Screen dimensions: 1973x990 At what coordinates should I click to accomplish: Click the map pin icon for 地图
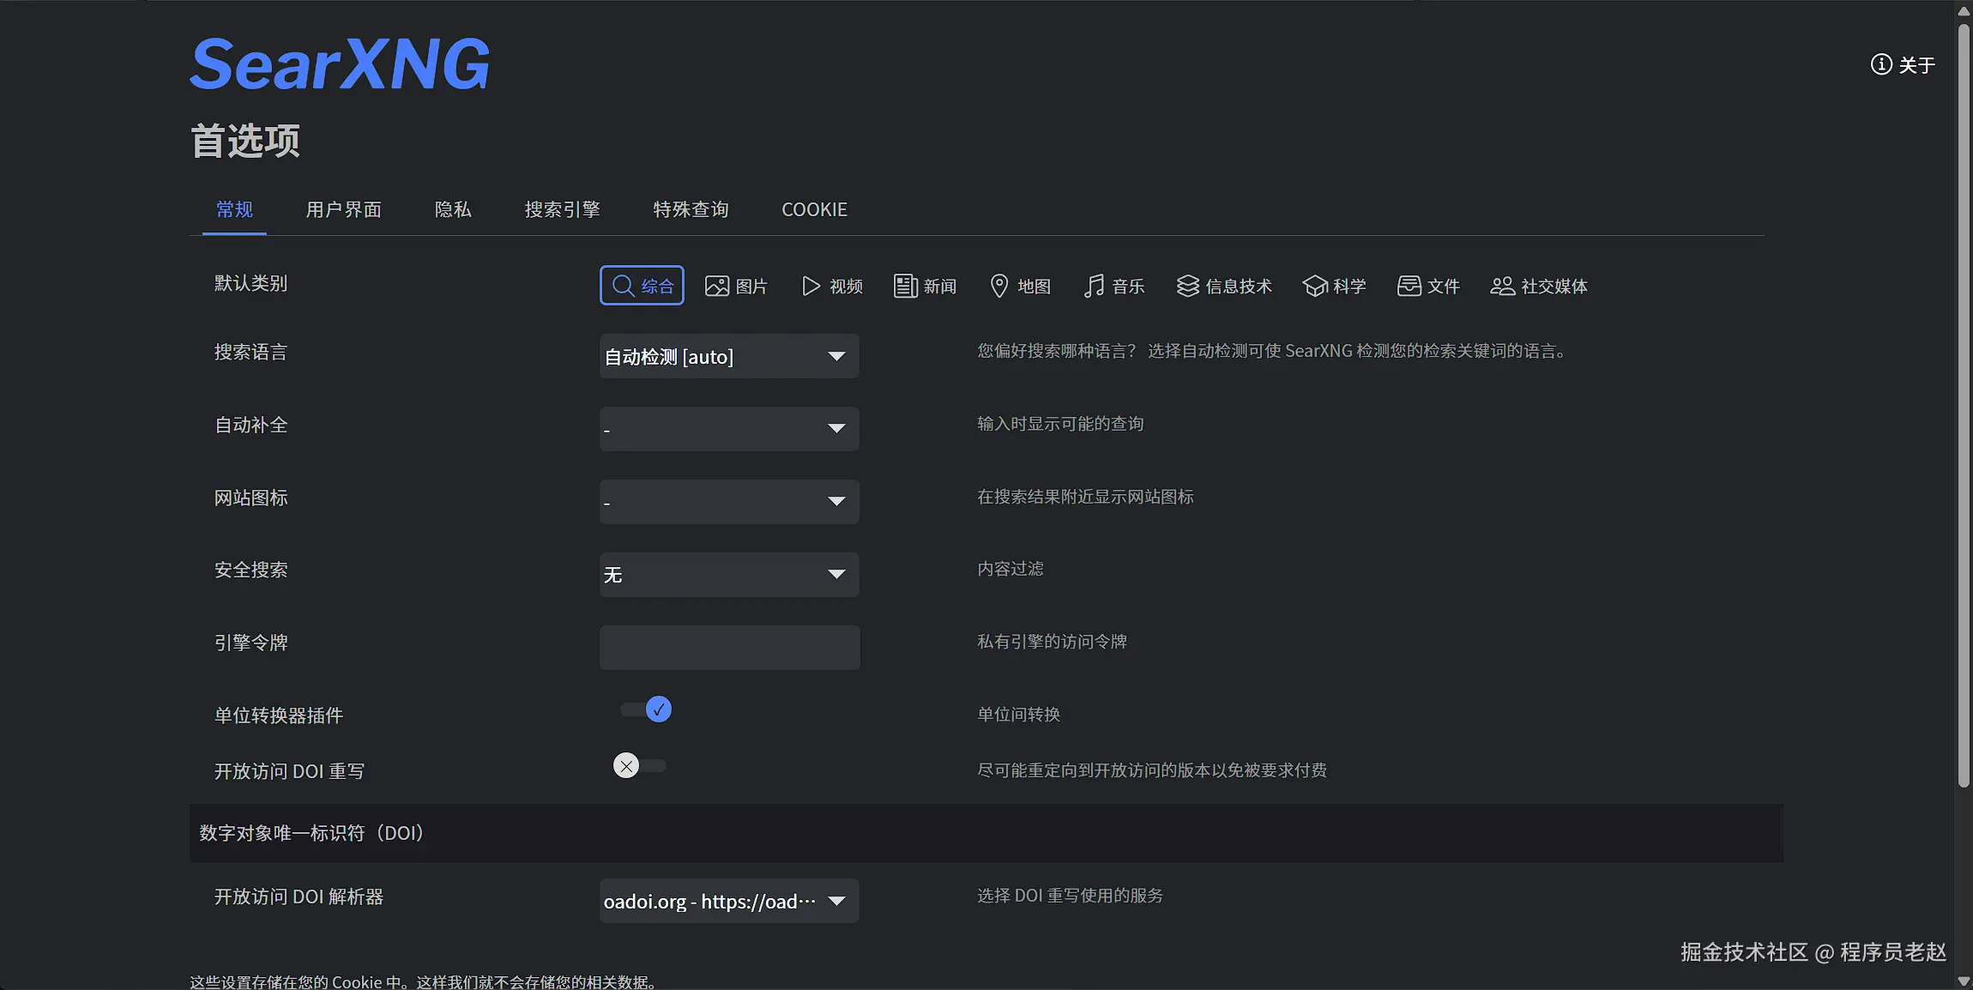[x=999, y=286]
